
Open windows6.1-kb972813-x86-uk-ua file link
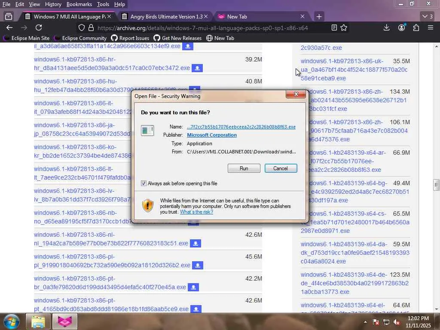(x=354, y=70)
